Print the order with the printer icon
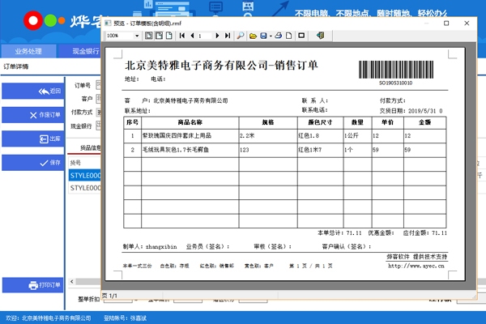486x324 pixels. 279,36
